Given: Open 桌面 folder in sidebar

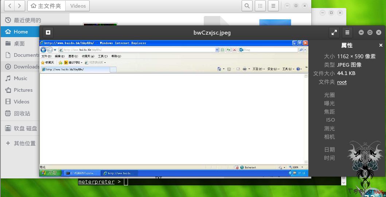Looking at the screenshot, I should click(x=20, y=44).
